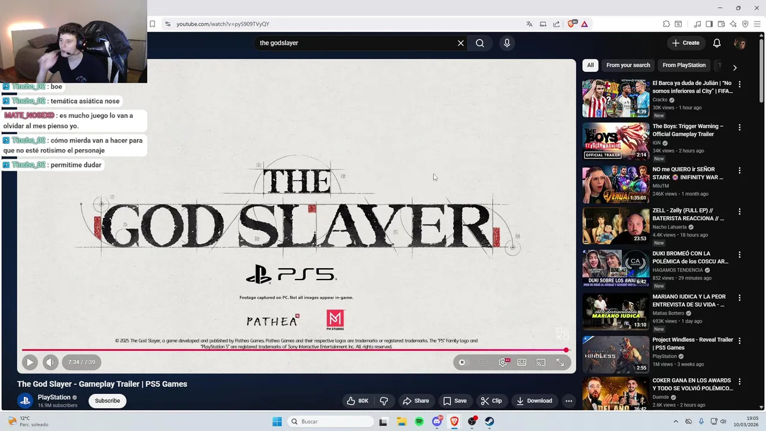Open the Create menu
This screenshot has width=766, height=431.
tap(685, 43)
